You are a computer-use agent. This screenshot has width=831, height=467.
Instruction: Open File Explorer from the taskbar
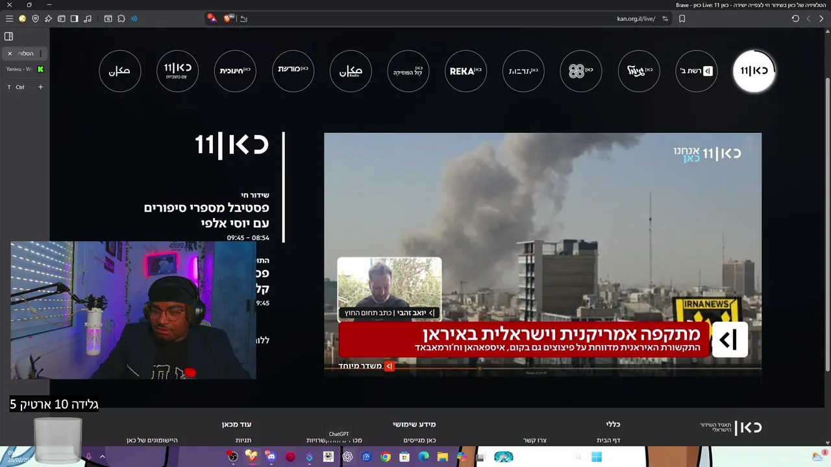click(x=443, y=457)
